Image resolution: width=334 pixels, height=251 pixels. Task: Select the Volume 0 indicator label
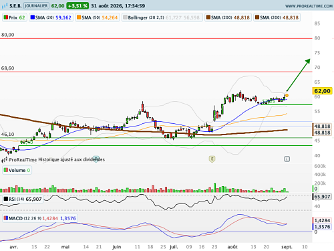(17, 170)
